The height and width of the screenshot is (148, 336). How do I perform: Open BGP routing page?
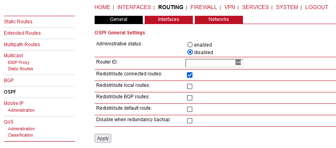[x=9, y=81]
